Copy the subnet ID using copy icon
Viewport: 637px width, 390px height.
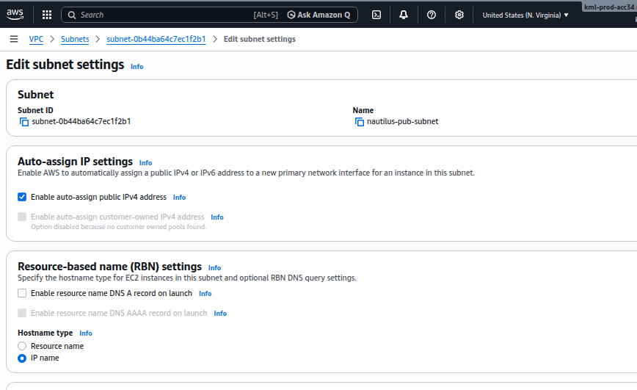pos(23,122)
